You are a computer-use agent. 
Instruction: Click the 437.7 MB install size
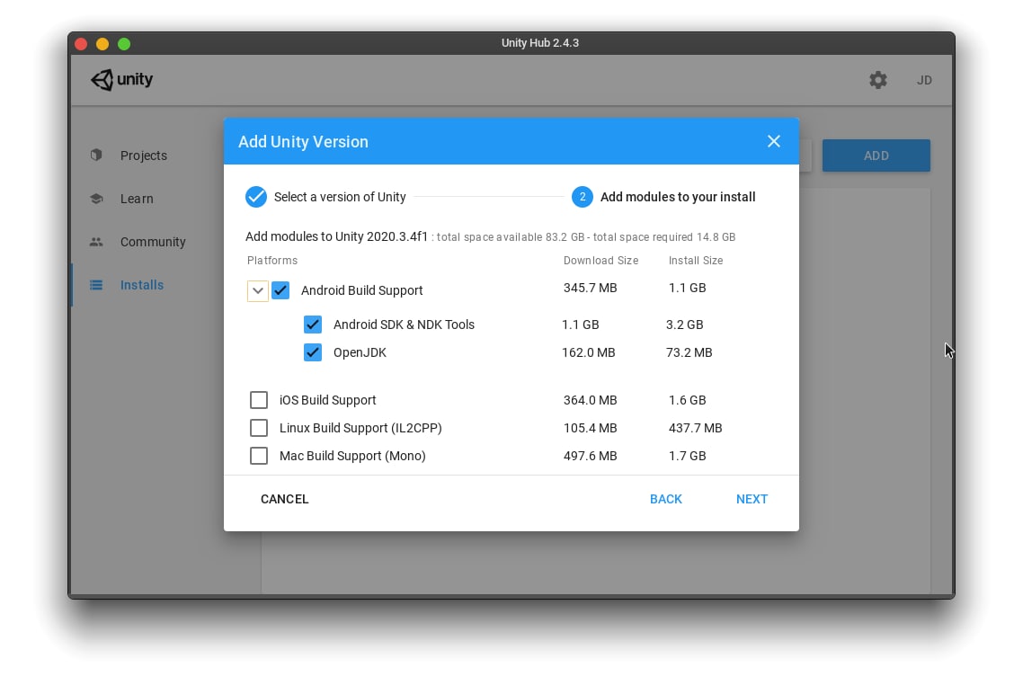click(695, 428)
